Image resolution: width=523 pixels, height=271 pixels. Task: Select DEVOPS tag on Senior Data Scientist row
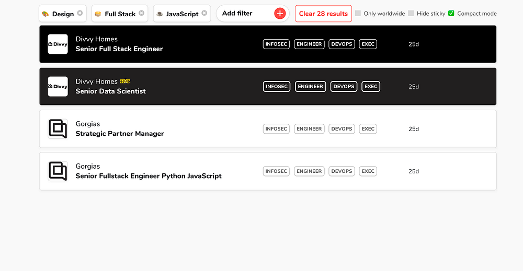344,87
